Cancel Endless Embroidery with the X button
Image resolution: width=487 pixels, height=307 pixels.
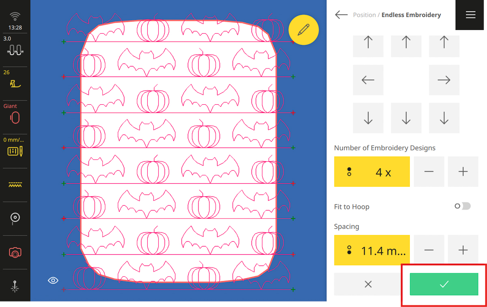tap(368, 284)
